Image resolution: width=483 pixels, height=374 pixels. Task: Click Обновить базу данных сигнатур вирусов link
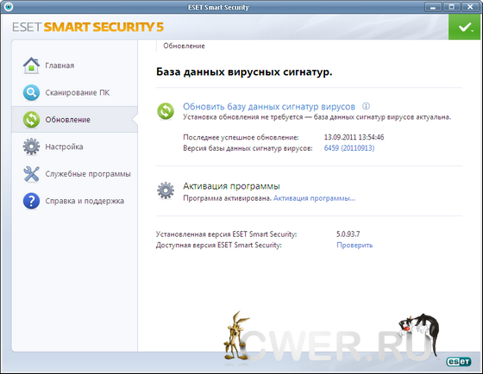(269, 107)
